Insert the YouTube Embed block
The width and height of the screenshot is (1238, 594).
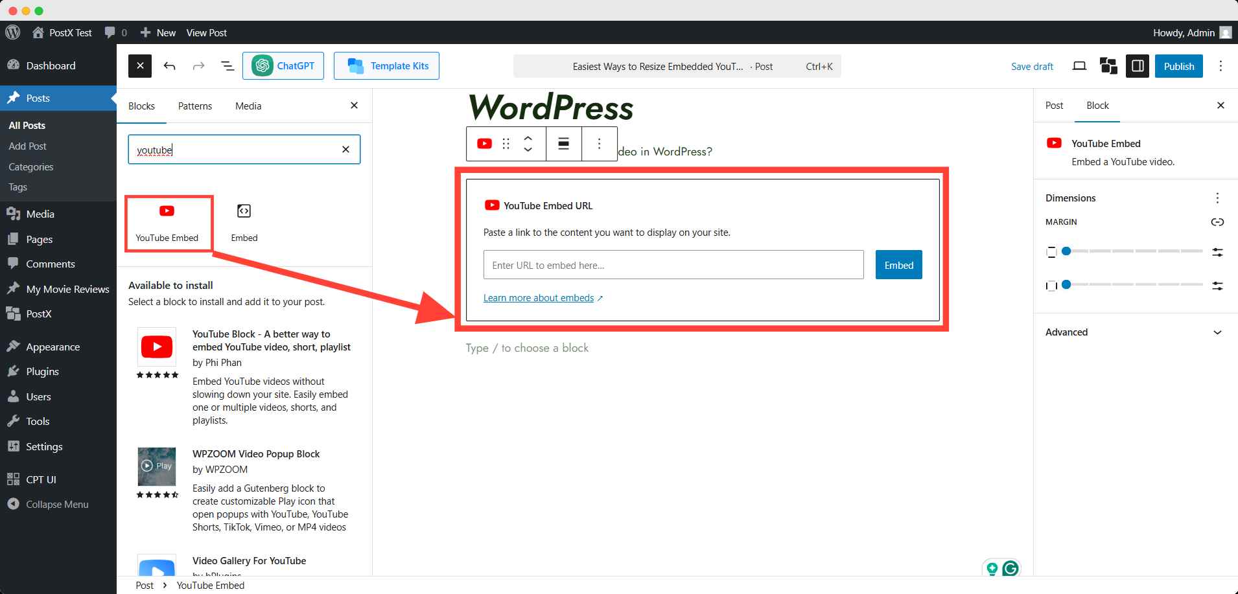(x=167, y=223)
